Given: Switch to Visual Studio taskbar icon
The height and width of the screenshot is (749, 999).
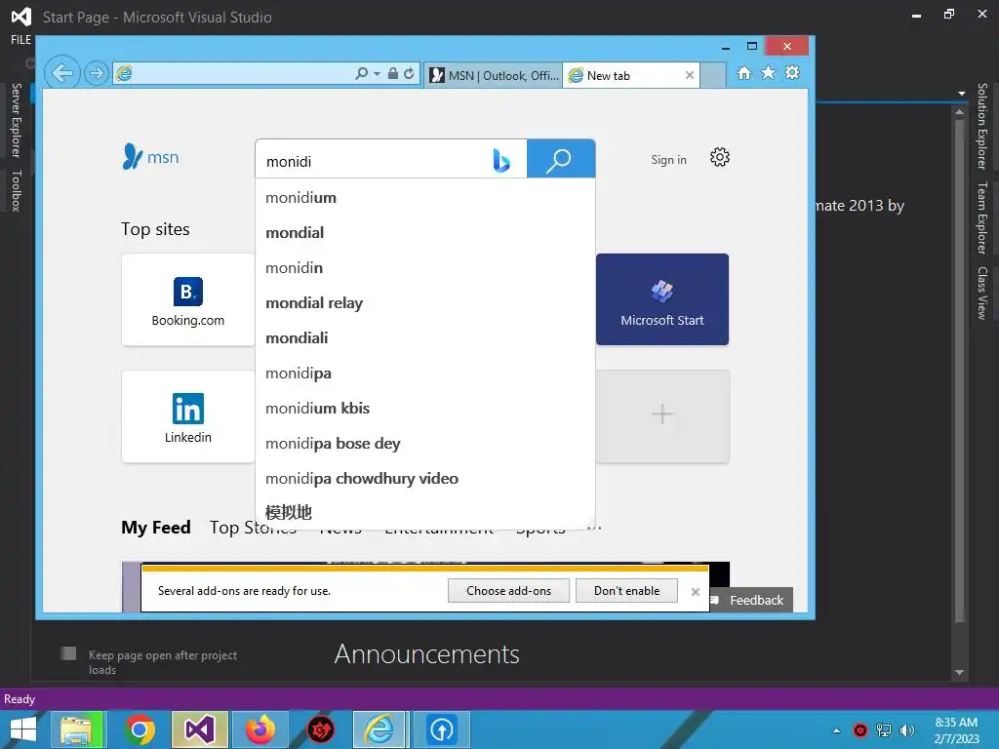Looking at the screenshot, I should [x=199, y=729].
